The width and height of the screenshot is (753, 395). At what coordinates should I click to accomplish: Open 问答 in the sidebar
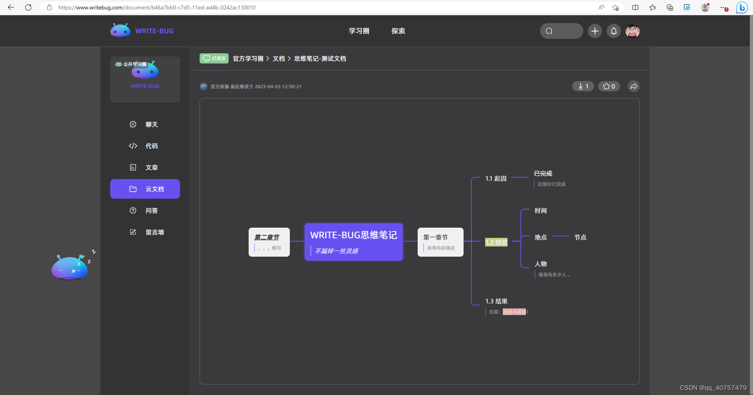point(145,210)
